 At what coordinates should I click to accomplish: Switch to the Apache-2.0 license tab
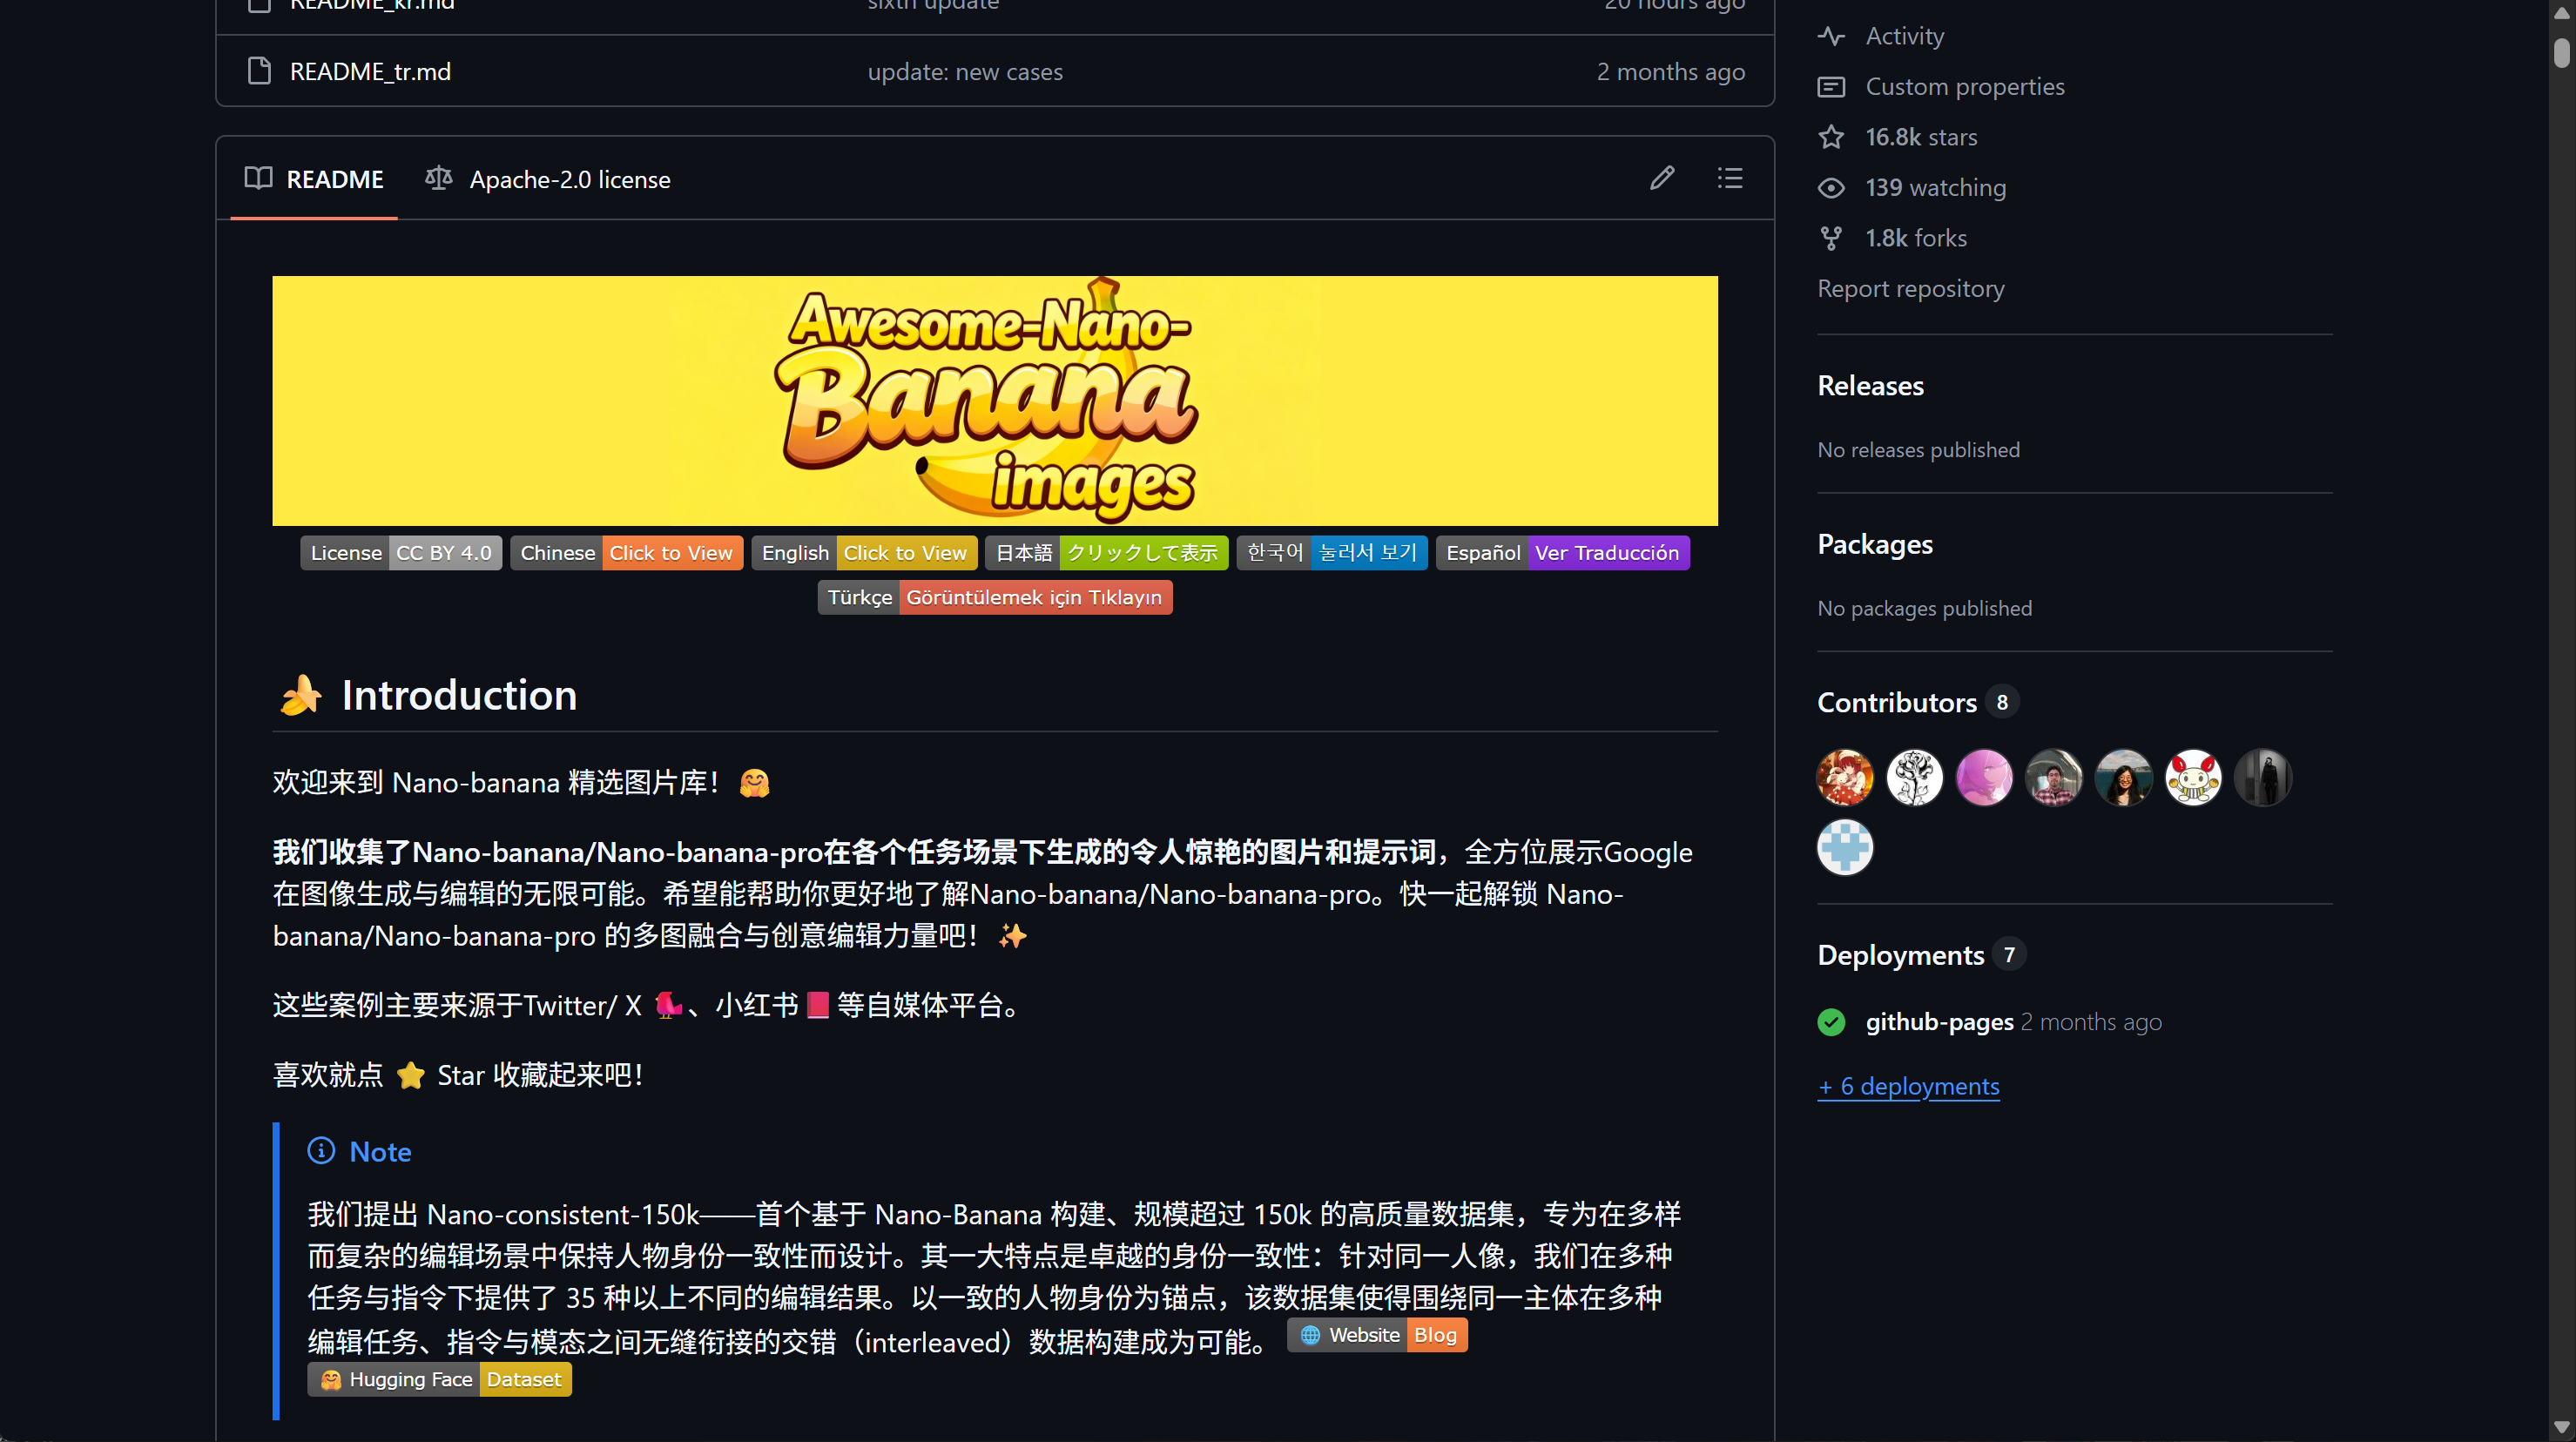point(548,179)
